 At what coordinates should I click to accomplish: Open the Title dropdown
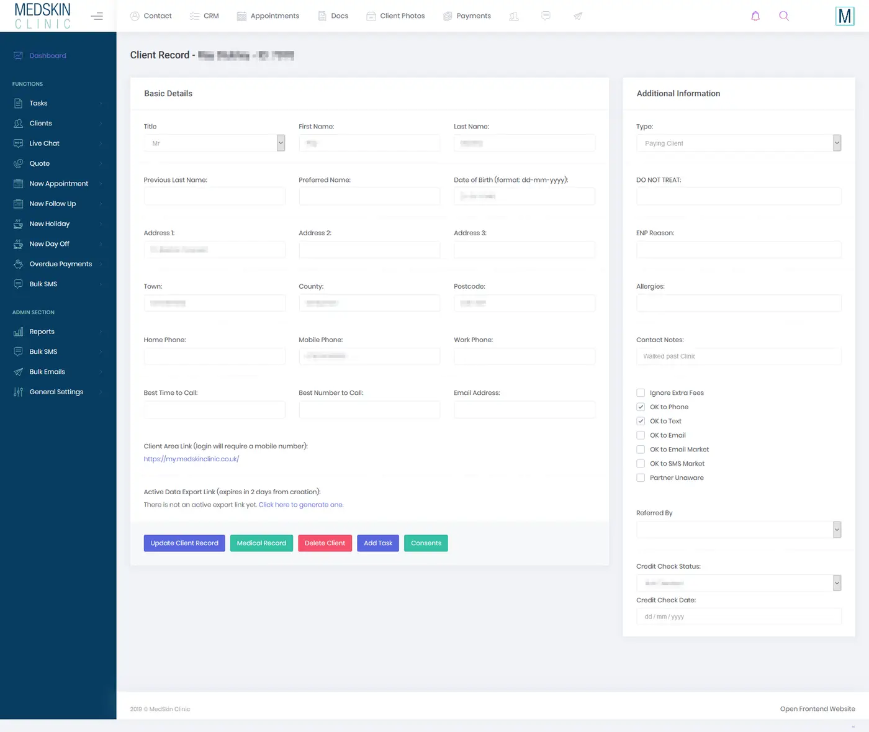[214, 143]
